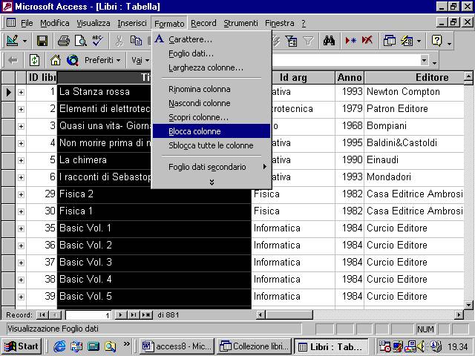
Task: Click the Print icon
Action: [63, 41]
